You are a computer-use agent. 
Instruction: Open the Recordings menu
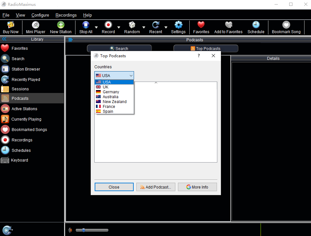point(66,15)
